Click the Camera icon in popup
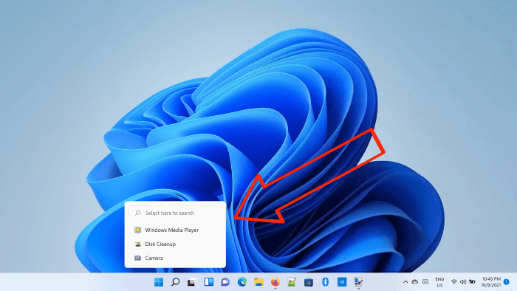Viewport: 517px width, 291px height. (138, 258)
